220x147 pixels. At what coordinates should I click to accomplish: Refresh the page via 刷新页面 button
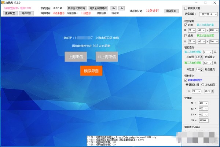(171, 11)
